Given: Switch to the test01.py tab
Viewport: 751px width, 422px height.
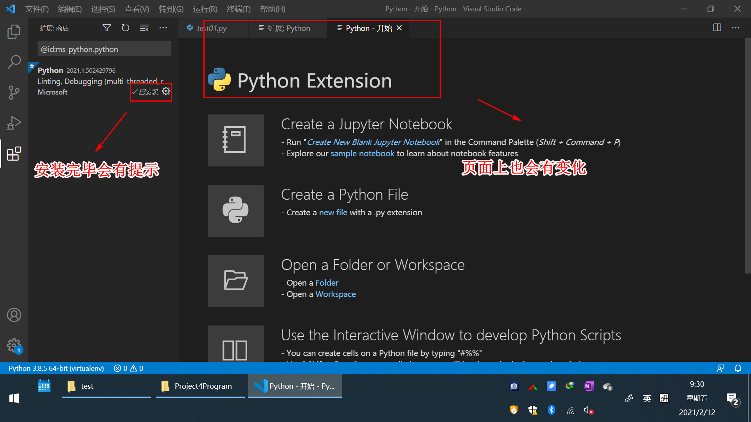Looking at the screenshot, I should (213, 28).
